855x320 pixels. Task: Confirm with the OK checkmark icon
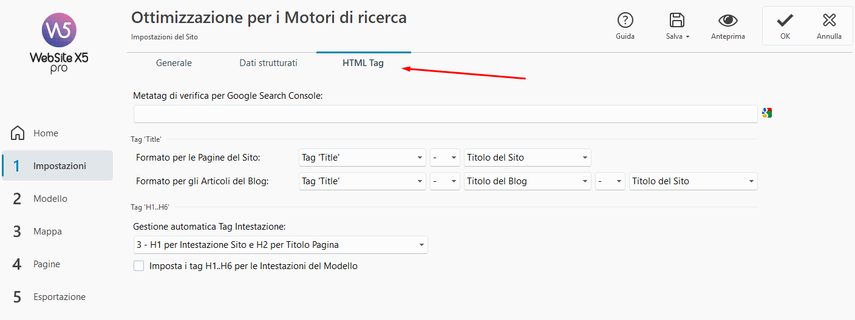[785, 21]
